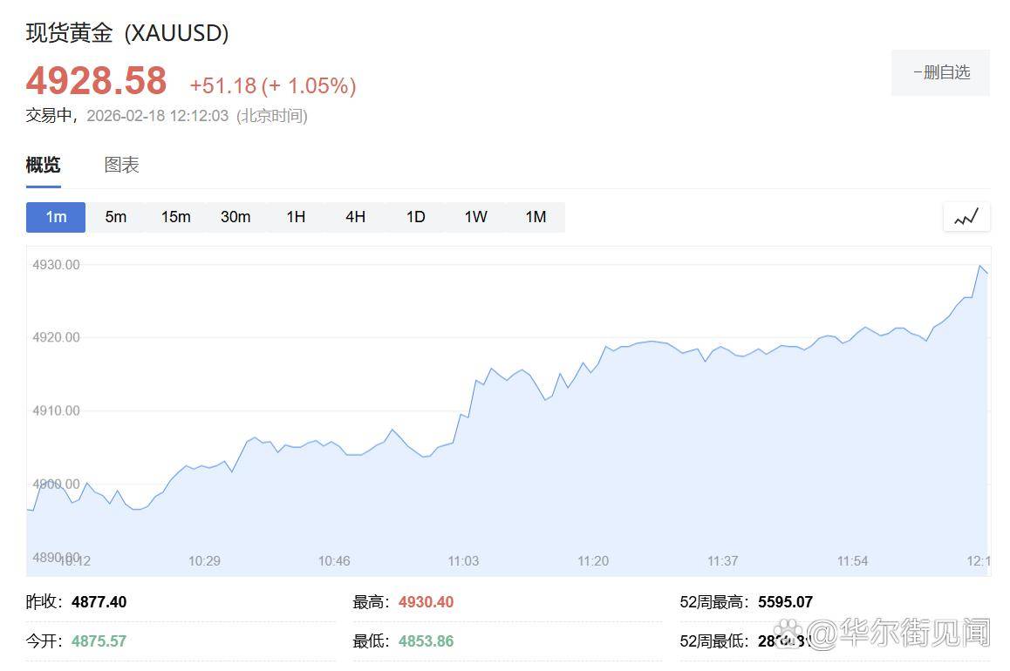Click the 52周最高 value 5595.07
The image size is (1010, 671).
(785, 602)
